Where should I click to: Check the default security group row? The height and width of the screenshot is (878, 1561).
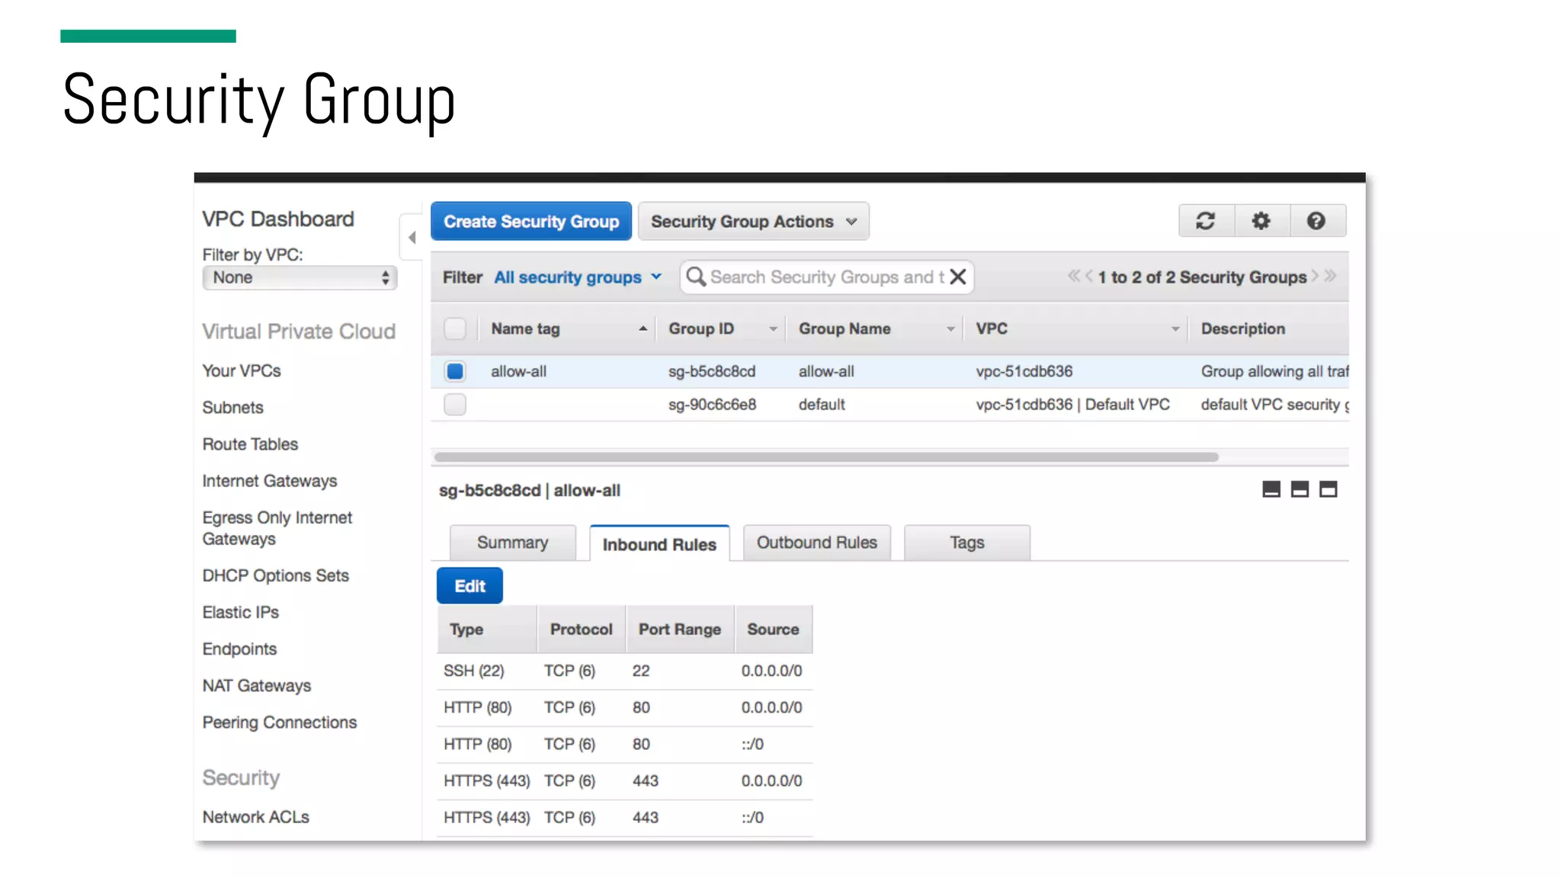pos(455,405)
